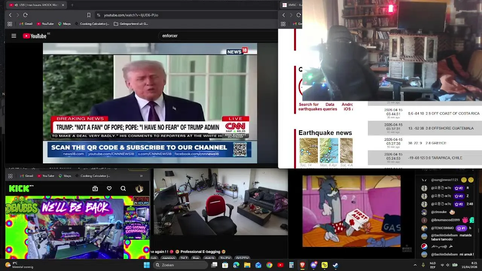Viewport: 482px width, 271px height.
Task: Open Discord from taskbar
Action: coord(314,265)
